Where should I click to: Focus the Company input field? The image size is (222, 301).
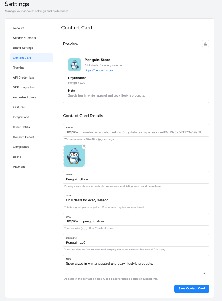[136, 243]
